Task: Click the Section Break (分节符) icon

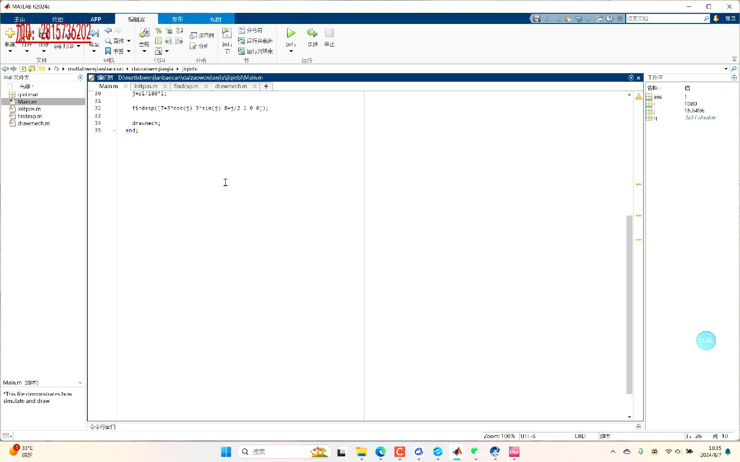Action: pyautogui.click(x=242, y=30)
